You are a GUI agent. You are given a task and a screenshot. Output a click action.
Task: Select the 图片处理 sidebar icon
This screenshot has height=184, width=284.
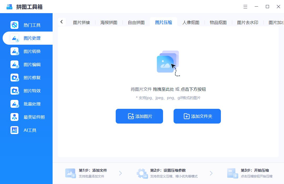click(x=14, y=38)
